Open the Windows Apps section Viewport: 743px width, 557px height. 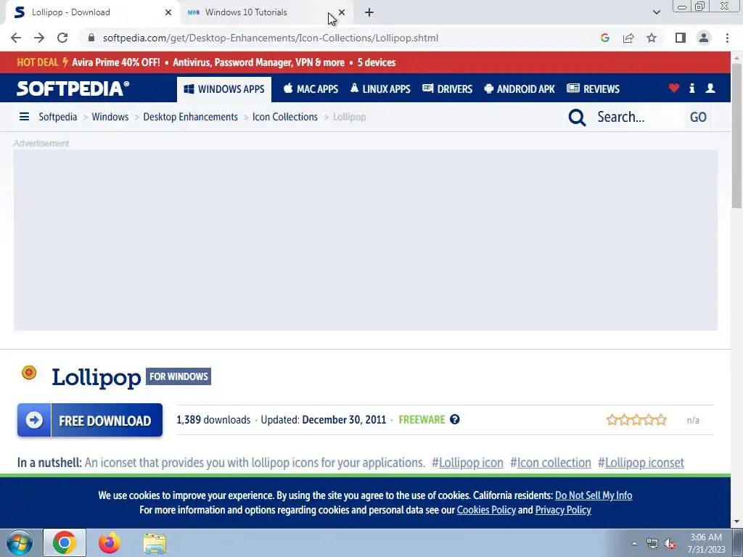point(224,89)
